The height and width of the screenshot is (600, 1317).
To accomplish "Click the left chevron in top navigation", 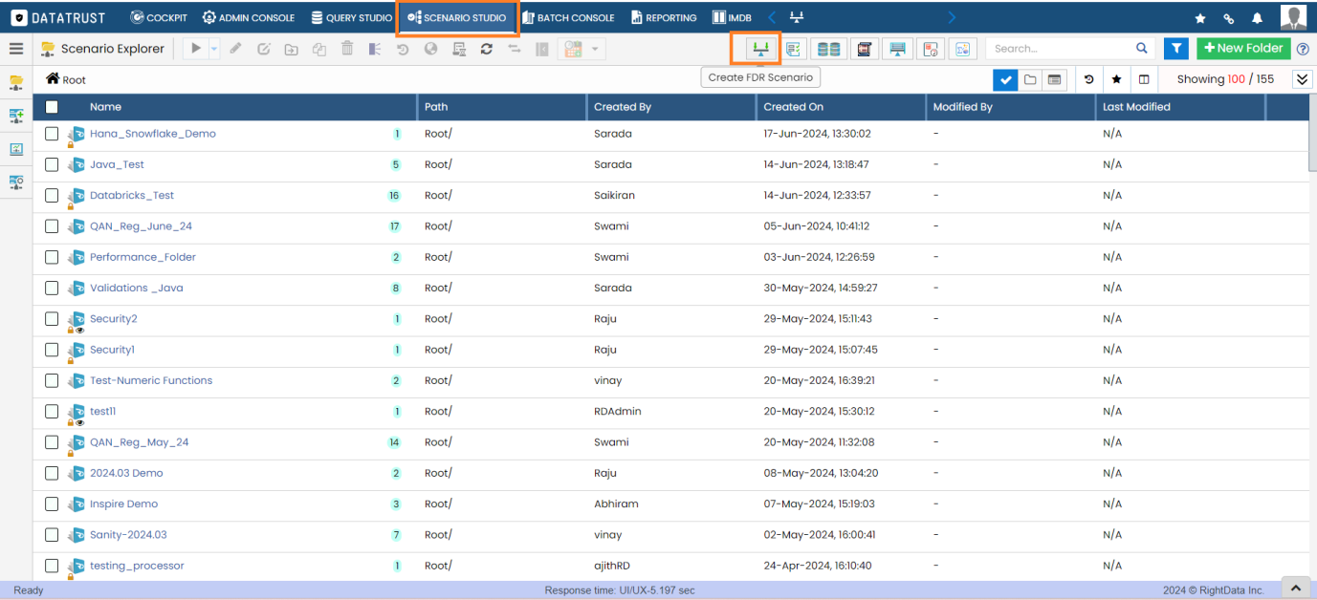I will point(773,17).
